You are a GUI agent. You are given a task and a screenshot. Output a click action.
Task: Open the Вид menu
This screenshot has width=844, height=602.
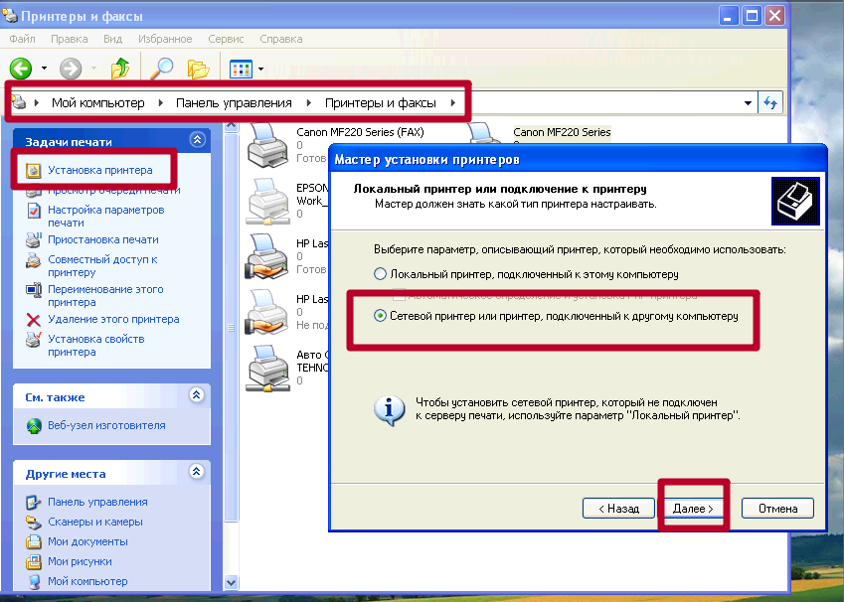click(112, 39)
